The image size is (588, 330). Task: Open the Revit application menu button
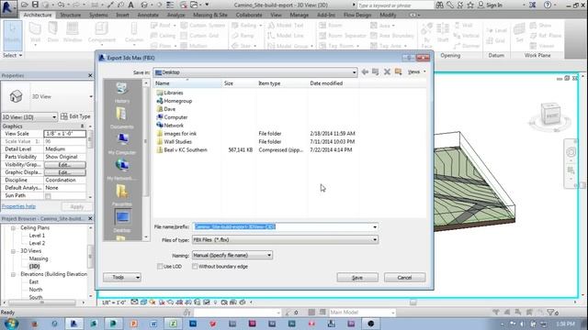pos(8,8)
